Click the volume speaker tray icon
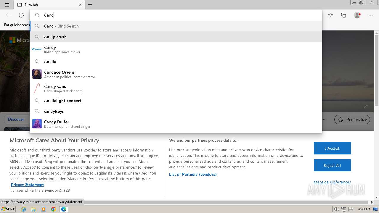 (x=336, y=209)
